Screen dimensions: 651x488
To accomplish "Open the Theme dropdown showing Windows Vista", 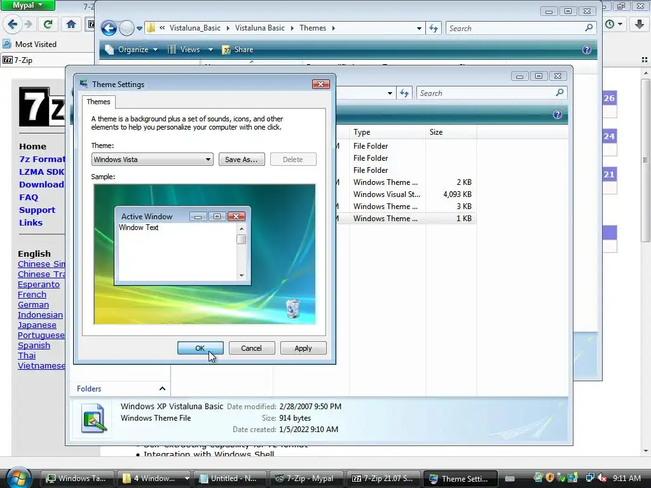I will point(152,159).
